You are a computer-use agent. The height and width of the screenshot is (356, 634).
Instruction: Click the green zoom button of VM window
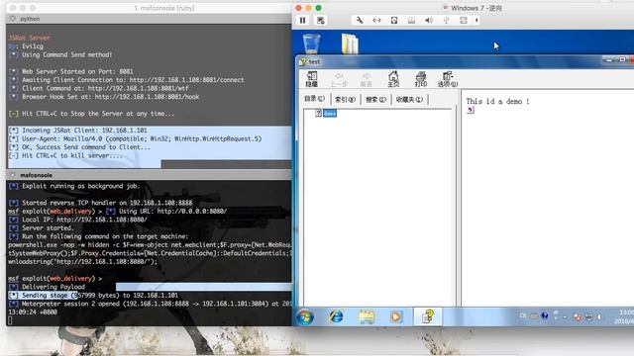click(x=319, y=8)
